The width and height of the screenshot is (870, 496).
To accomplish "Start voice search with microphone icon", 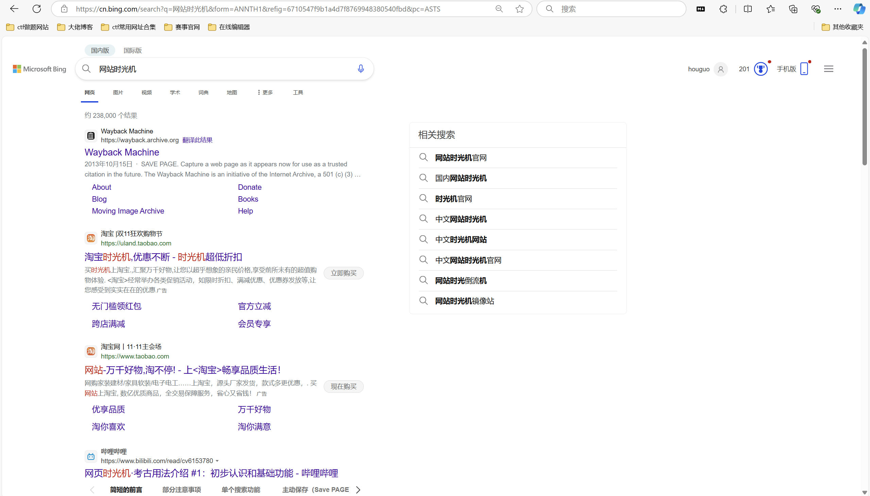I will [x=360, y=69].
